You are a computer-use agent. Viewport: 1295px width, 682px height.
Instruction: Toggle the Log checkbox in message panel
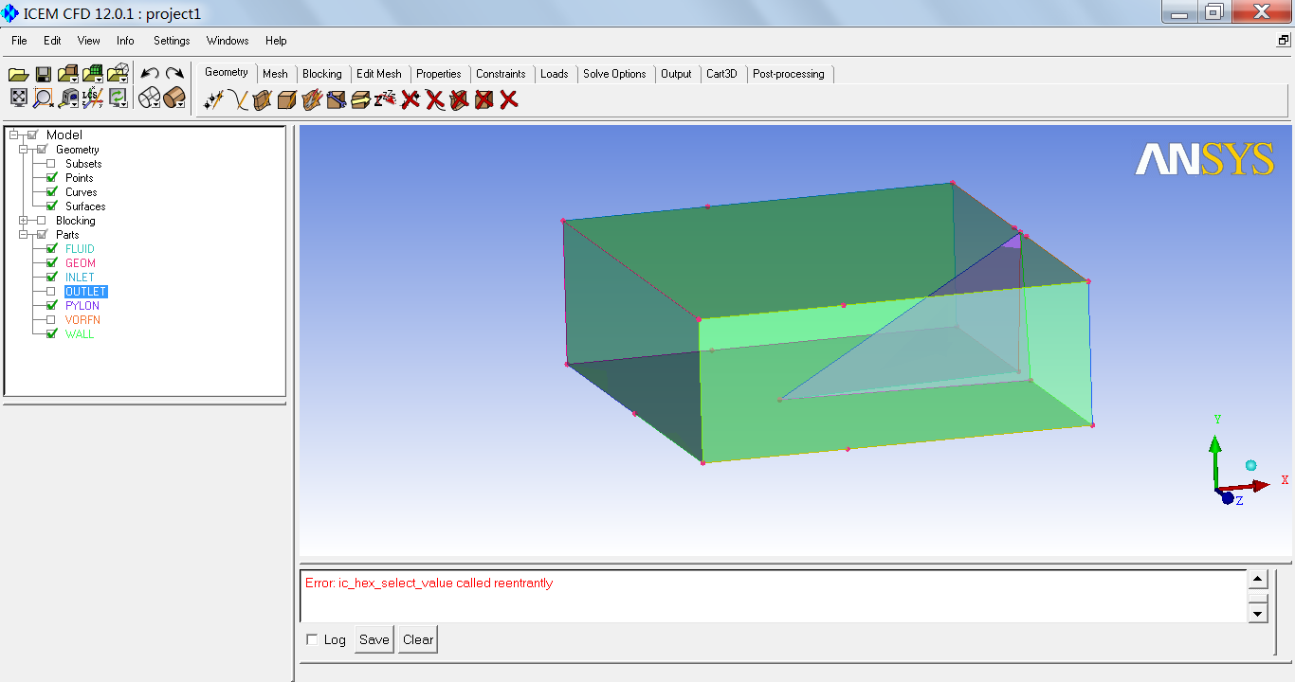click(x=312, y=640)
